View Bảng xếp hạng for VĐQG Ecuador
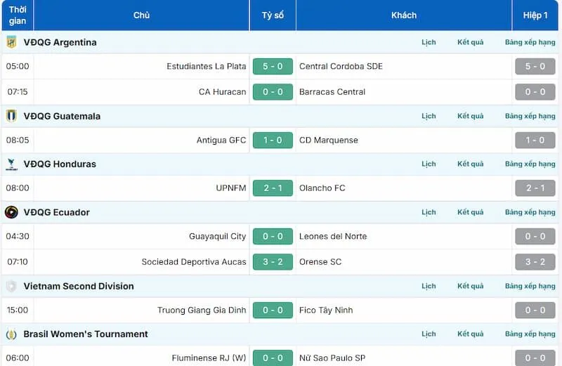 pos(530,212)
